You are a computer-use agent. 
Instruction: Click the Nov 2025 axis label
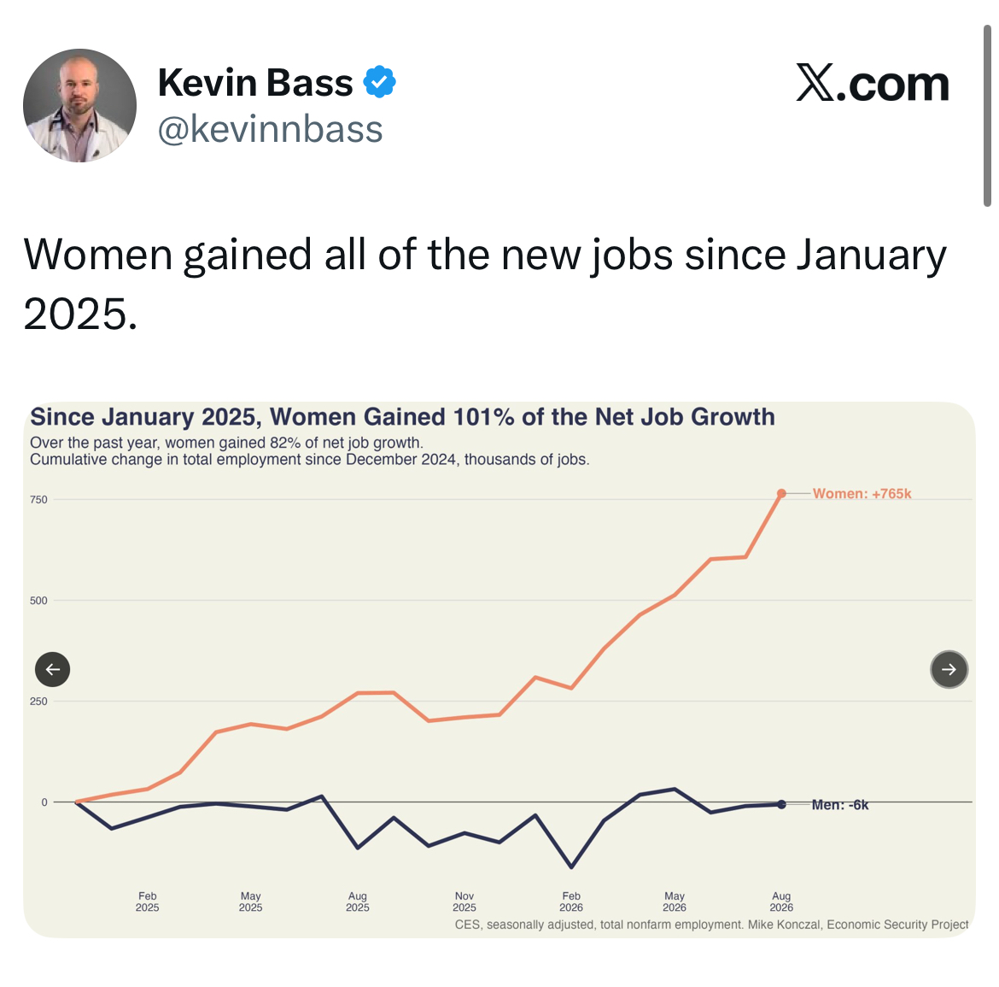(x=464, y=902)
